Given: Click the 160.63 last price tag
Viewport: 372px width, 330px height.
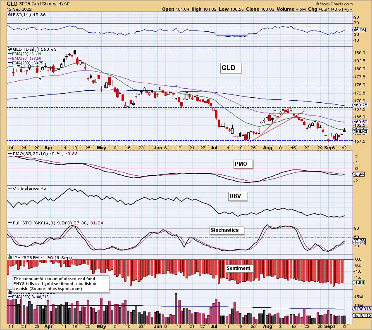Looking at the screenshot, I should tap(360, 132).
